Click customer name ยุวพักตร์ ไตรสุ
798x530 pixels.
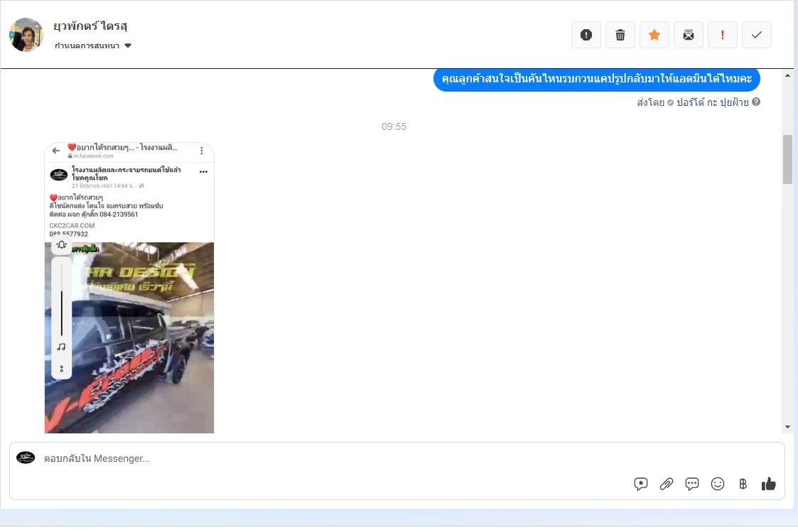click(90, 26)
